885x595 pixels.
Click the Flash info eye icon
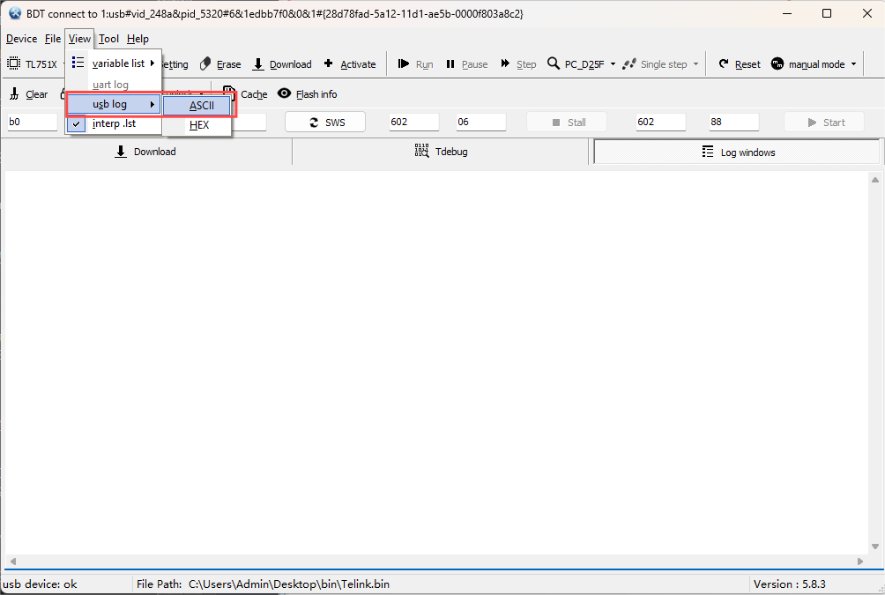[x=284, y=93]
